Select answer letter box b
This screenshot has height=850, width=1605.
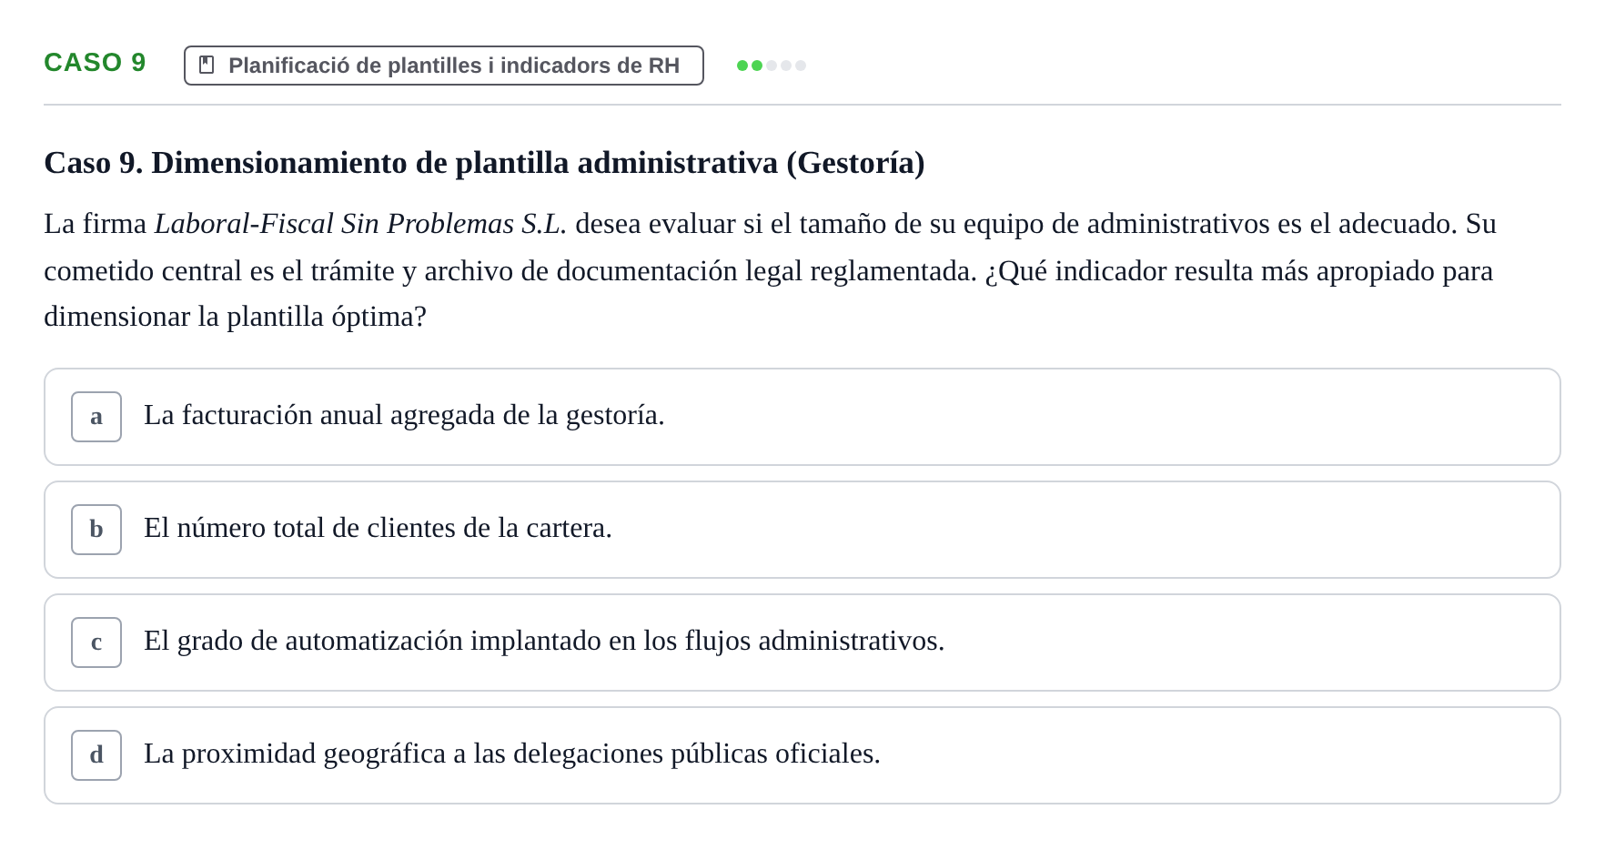(96, 530)
